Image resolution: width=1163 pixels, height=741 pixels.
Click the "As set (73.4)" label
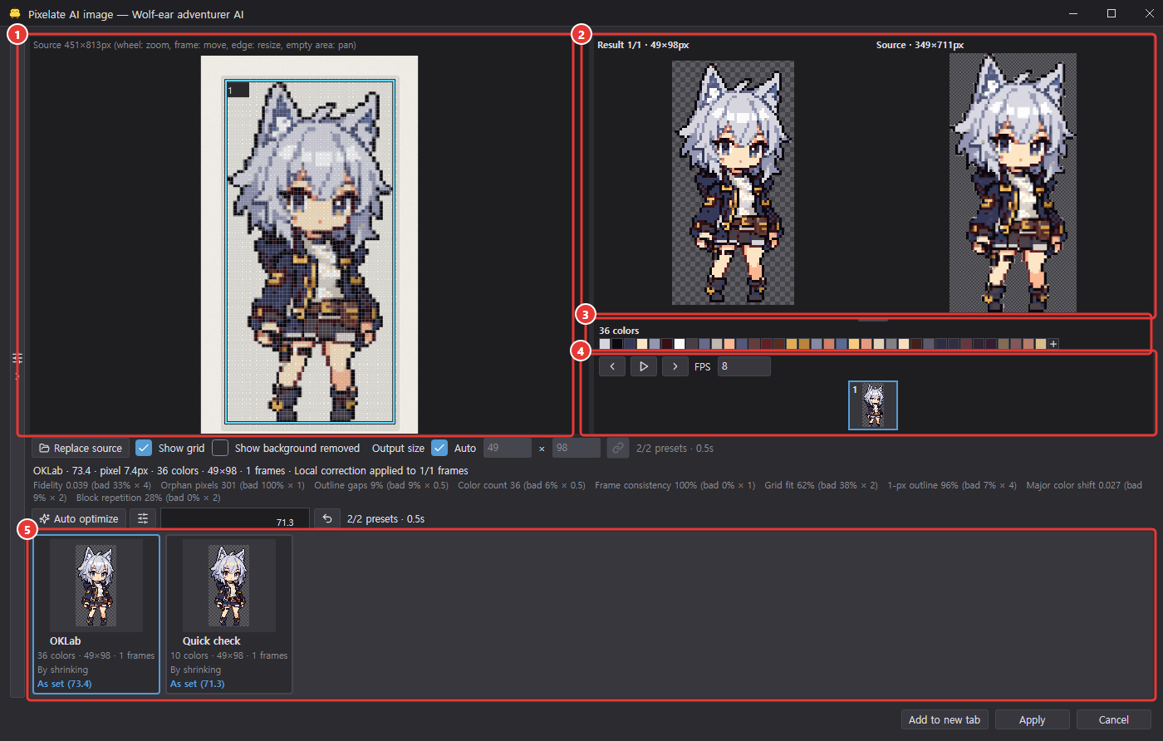coord(65,685)
